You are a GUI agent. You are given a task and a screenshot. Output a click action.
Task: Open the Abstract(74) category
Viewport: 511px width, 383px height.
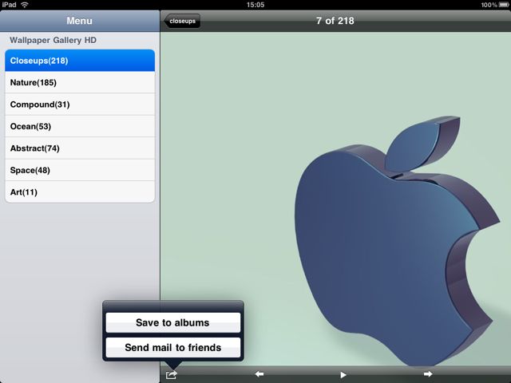point(80,148)
